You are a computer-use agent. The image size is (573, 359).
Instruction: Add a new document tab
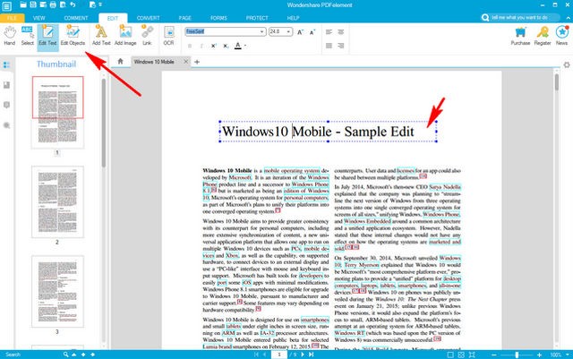point(197,62)
